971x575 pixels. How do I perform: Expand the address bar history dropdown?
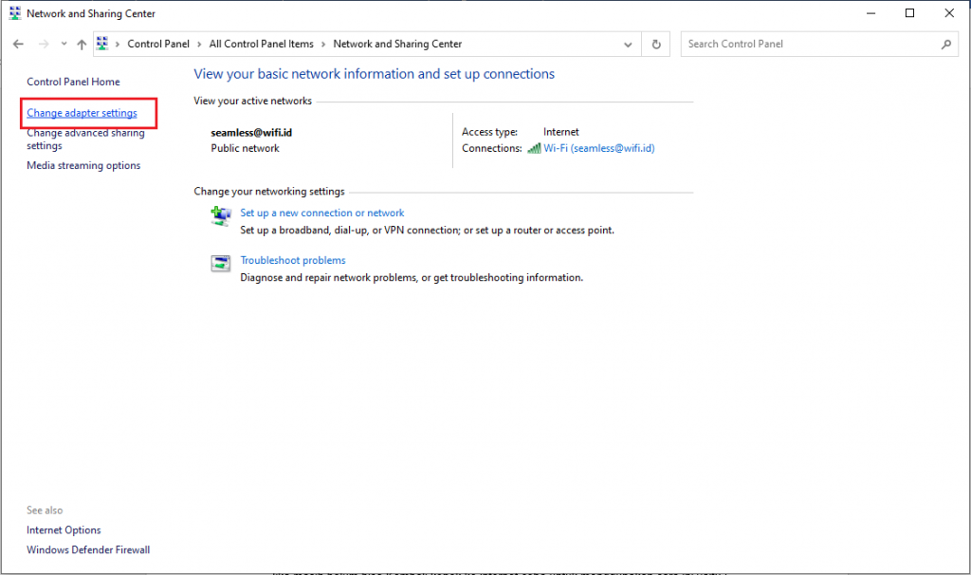[628, 45]
